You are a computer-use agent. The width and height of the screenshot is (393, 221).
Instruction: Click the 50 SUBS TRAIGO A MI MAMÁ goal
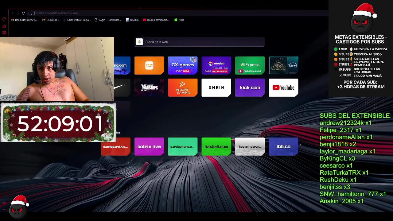point(360,75)
